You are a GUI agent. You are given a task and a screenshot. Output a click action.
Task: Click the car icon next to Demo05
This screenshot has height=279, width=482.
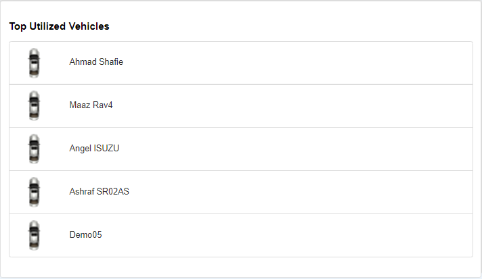click(34, 236)
